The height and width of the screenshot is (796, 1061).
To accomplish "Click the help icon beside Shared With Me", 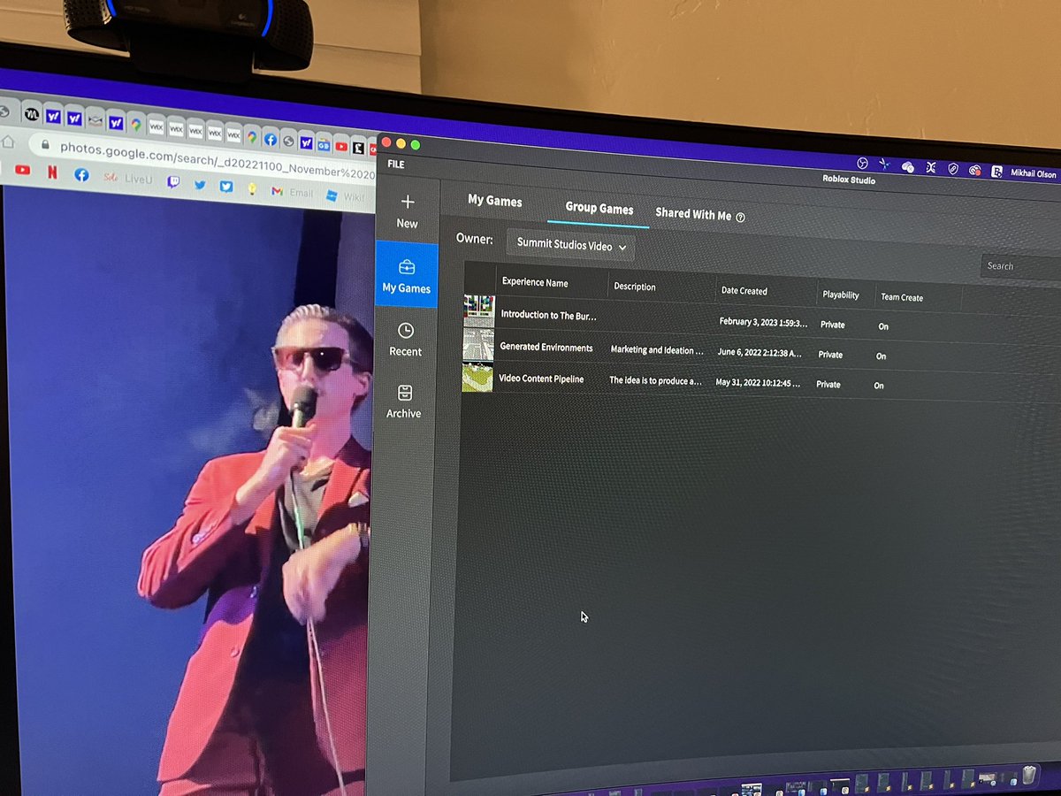I will 741,218.
